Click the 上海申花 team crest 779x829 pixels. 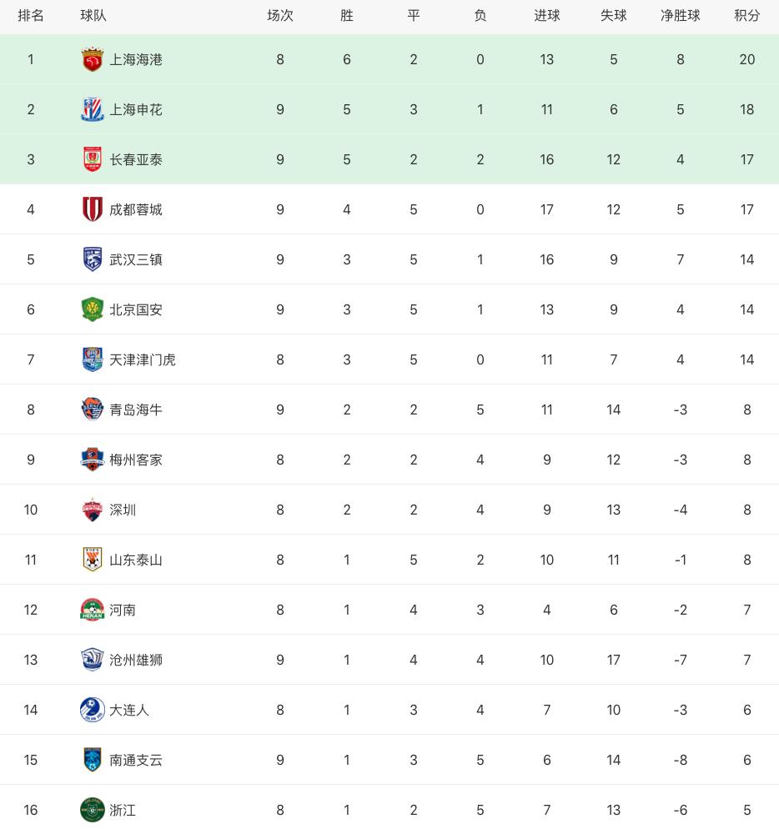pyautogui.click(x=92, y=109)
